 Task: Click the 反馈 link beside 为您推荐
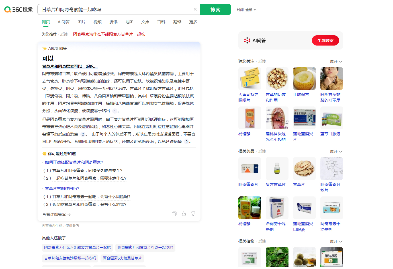pyautogui.click(x=64, y=34)
